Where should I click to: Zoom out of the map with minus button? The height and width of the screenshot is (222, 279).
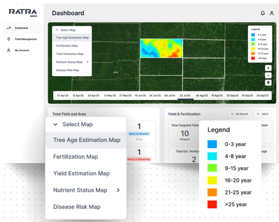268,75
